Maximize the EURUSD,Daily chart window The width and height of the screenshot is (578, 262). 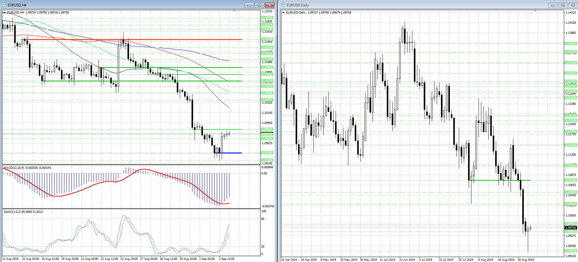(563, 5)
